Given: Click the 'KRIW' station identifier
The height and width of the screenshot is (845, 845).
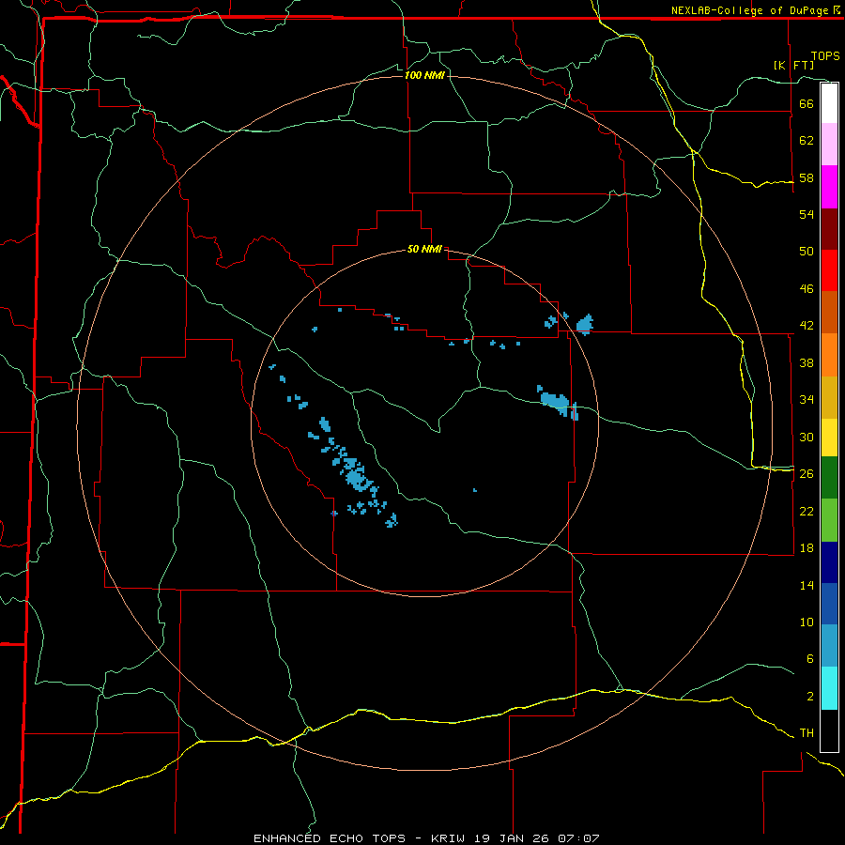Looking at the screenshot, I should click(447, 838).
